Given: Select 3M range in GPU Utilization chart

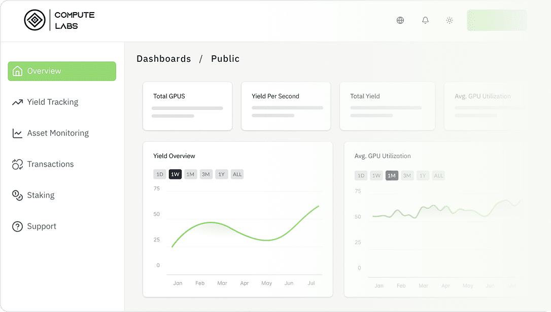Looking at the screenshot, I should [407, 175].
